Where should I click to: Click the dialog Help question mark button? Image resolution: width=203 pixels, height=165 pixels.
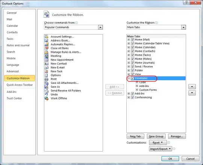coord(186,2)
